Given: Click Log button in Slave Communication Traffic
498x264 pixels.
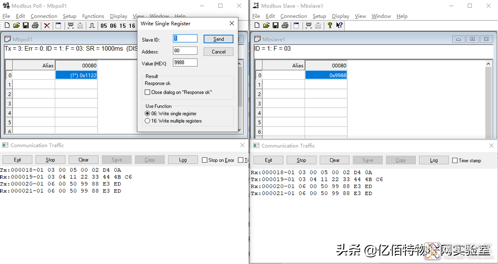Looking at the screenshot, I should point(434,160).
